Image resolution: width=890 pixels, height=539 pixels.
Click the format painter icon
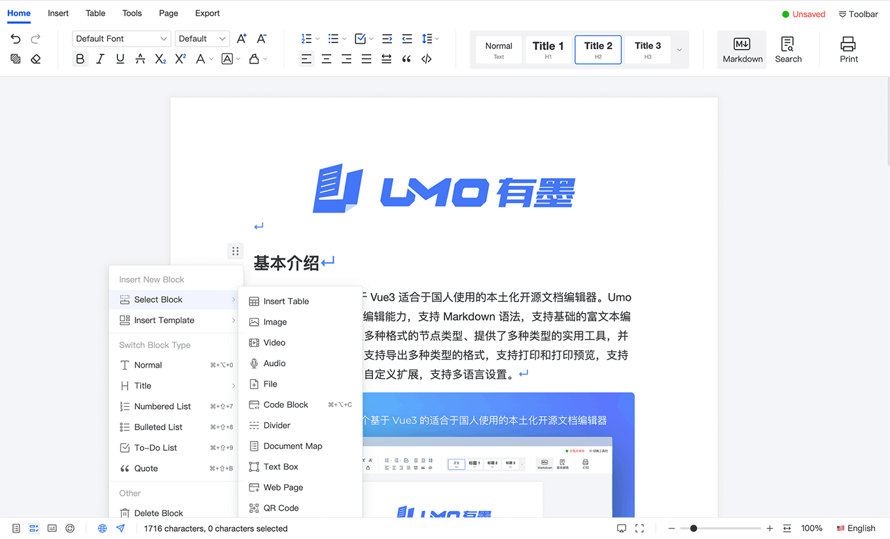point(14,59)
